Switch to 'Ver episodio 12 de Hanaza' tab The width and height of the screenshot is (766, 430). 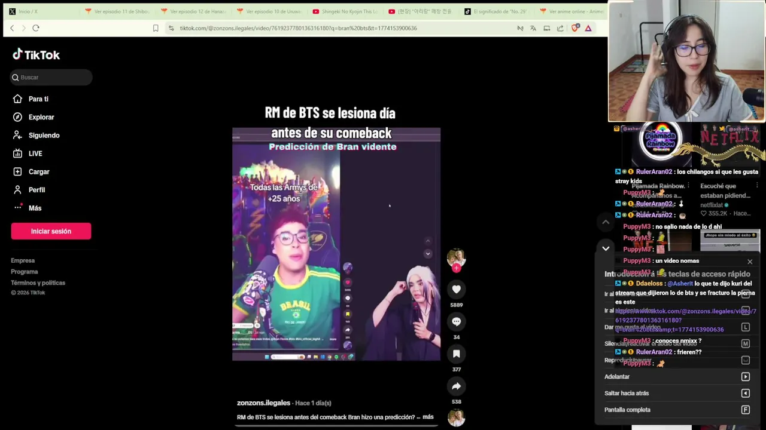point(193,11)
